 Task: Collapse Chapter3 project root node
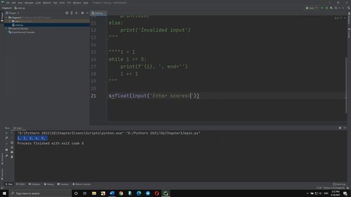click(x=6, y=18)
